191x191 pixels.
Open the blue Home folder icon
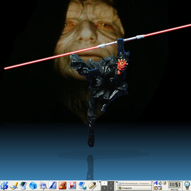coord(33,186)
